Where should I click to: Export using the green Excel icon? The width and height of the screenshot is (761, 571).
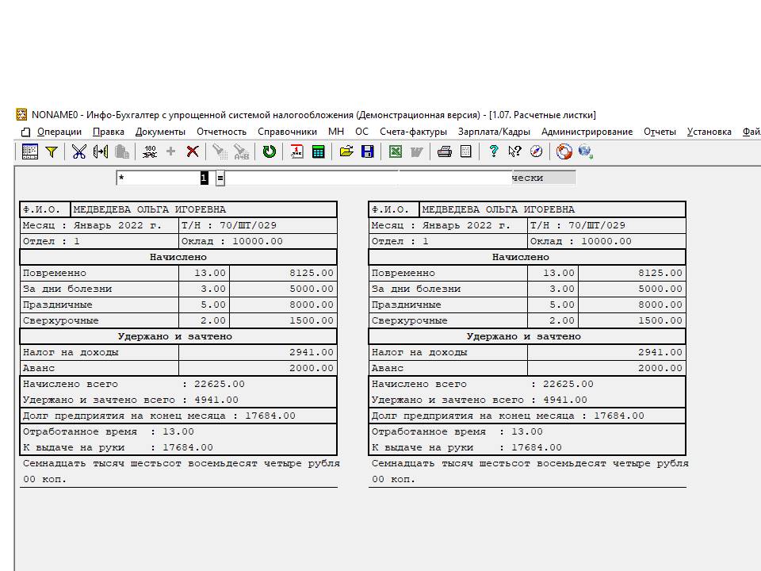396,151
